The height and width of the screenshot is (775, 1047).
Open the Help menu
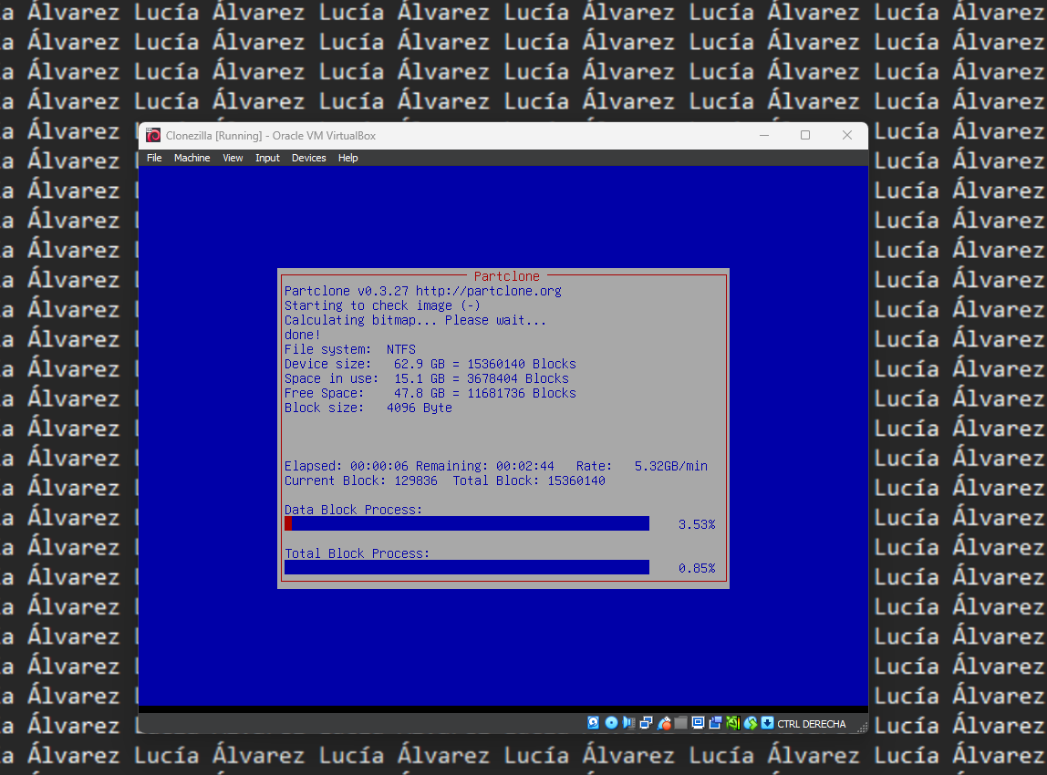coord(349,158)
